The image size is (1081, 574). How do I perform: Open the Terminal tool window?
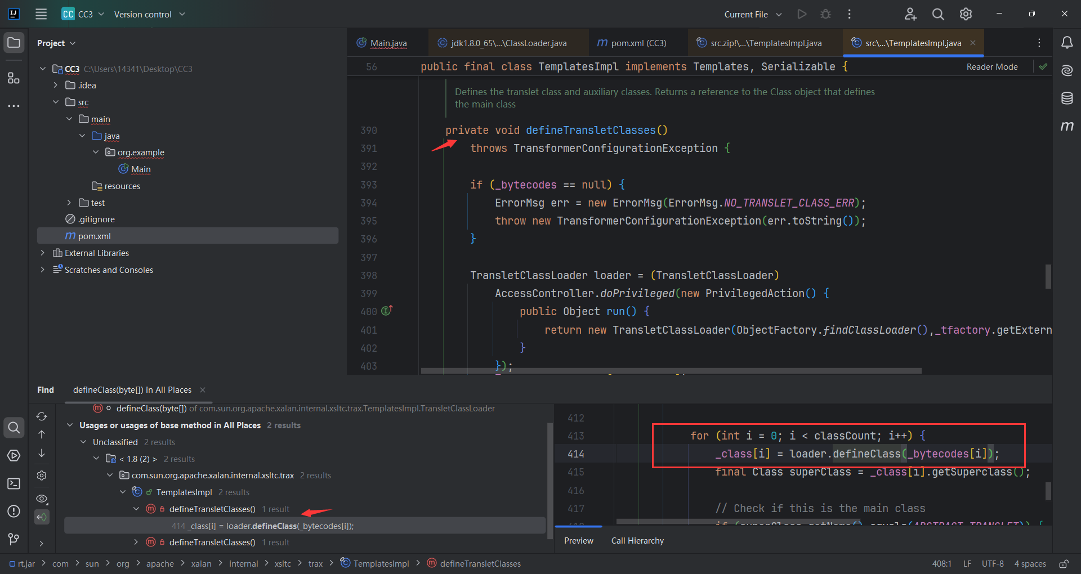14,483
